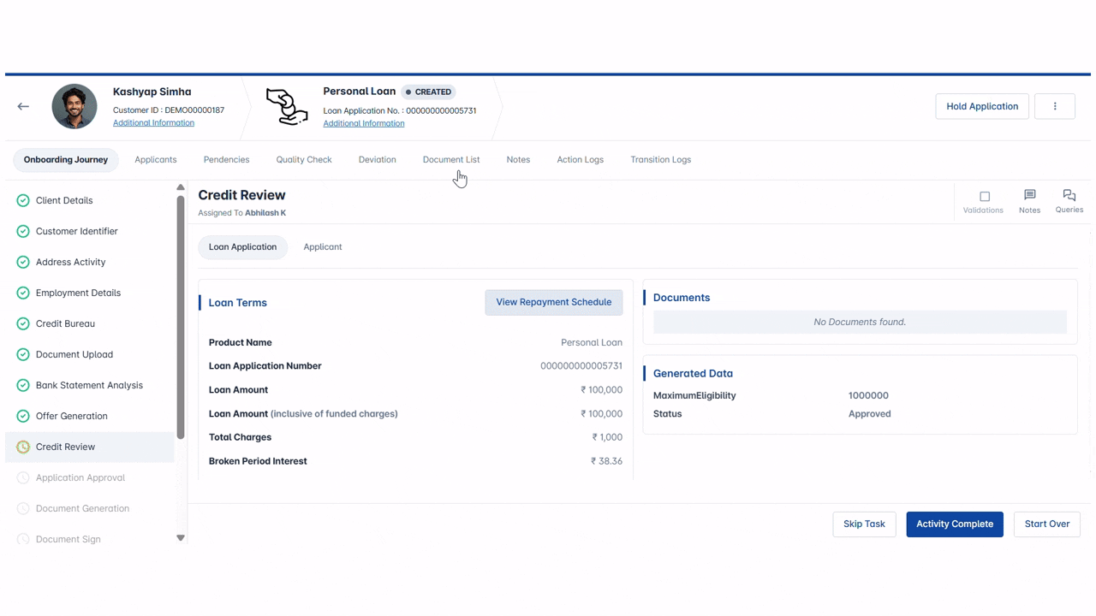1096x616 pixels.
Task: Click the Activity Complete button
Action: [x=955, y=524]
